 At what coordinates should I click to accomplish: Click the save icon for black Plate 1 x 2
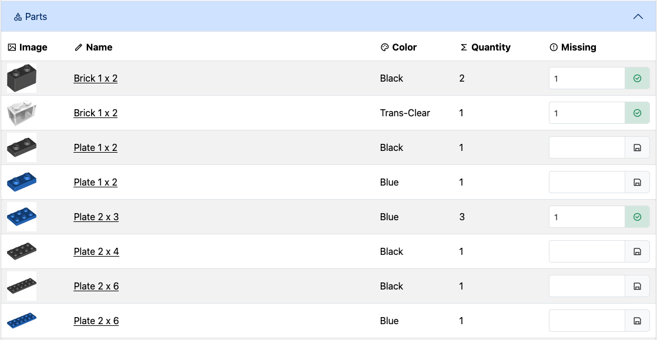coord(637,148)
